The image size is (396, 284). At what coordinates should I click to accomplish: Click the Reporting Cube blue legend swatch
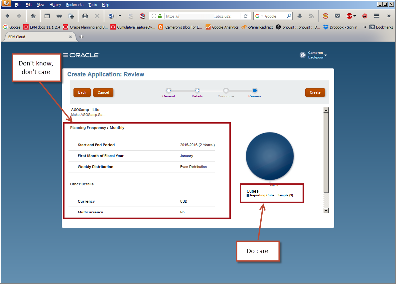pyautogui.click(x=248, y=195)
